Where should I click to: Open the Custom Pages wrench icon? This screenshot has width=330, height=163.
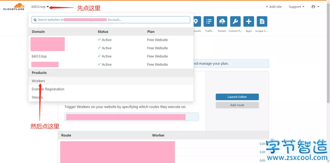click(235, 22)
